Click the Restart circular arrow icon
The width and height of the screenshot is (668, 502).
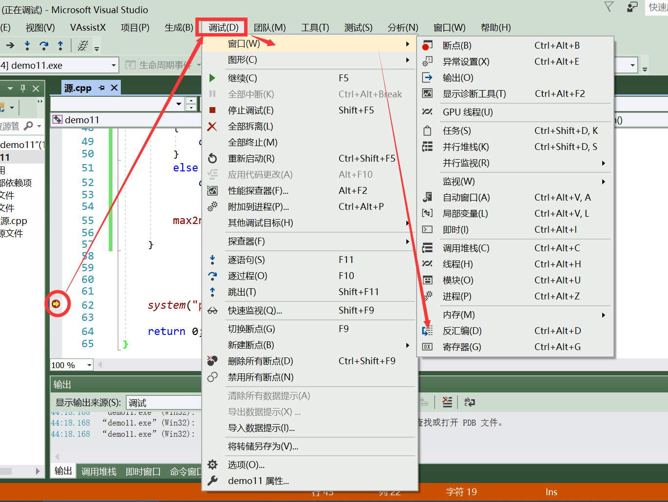click(x=212, y=158)
